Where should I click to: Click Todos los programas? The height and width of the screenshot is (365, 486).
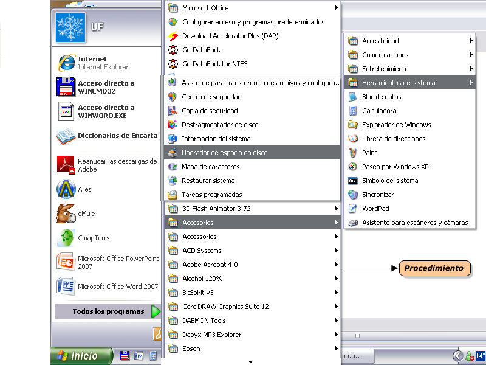pyautogui.click(x=108, y=311)
